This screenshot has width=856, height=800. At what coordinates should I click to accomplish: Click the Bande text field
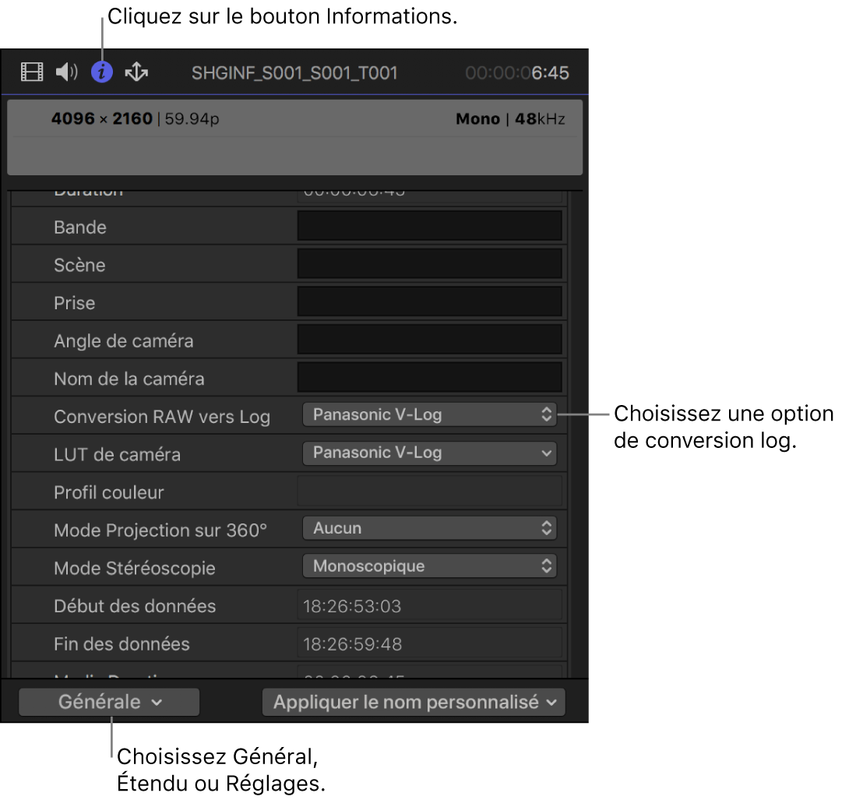point(429,226)
